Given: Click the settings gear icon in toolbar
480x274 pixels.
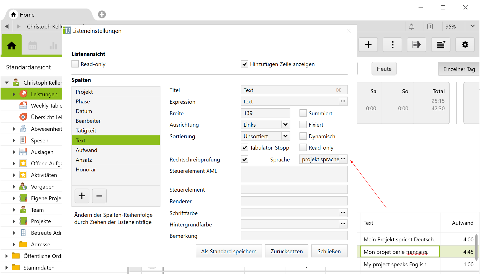Looking at the screenshot, I should (465, 45).
